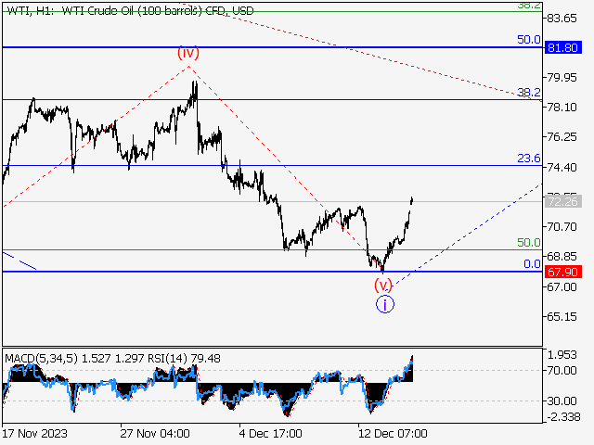
Task: Click the blue 50.0 Fibonacci level label
Action: tap(529, 39)
